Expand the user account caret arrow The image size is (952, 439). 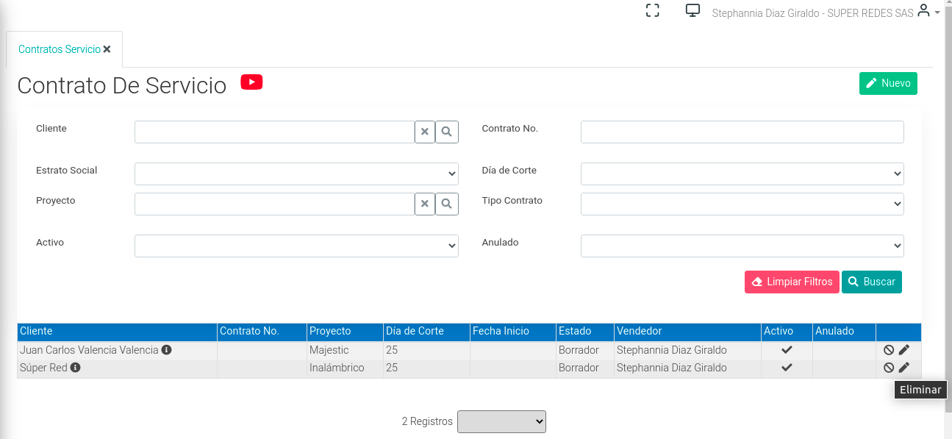coord(937,13)
